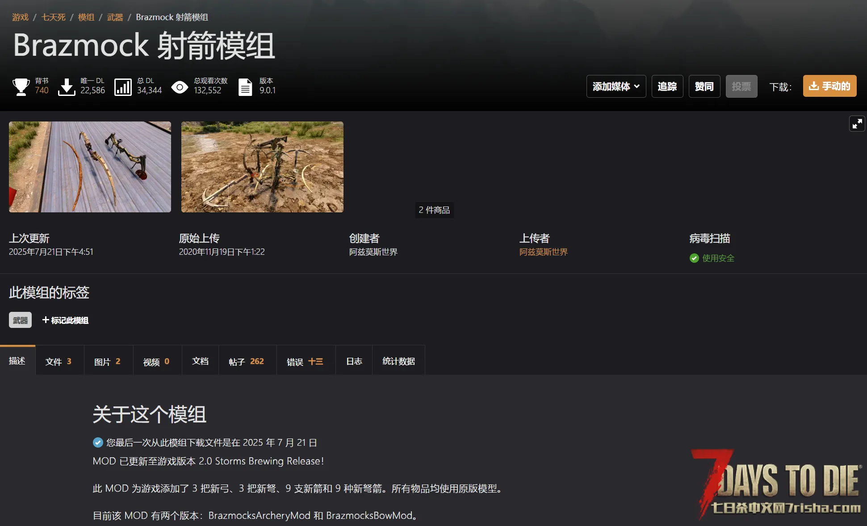
Task: Click the total views eye icon
Action: (x=180, y=87)
